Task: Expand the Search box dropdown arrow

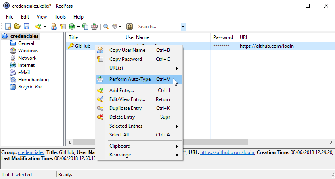Action: [183, 27]
